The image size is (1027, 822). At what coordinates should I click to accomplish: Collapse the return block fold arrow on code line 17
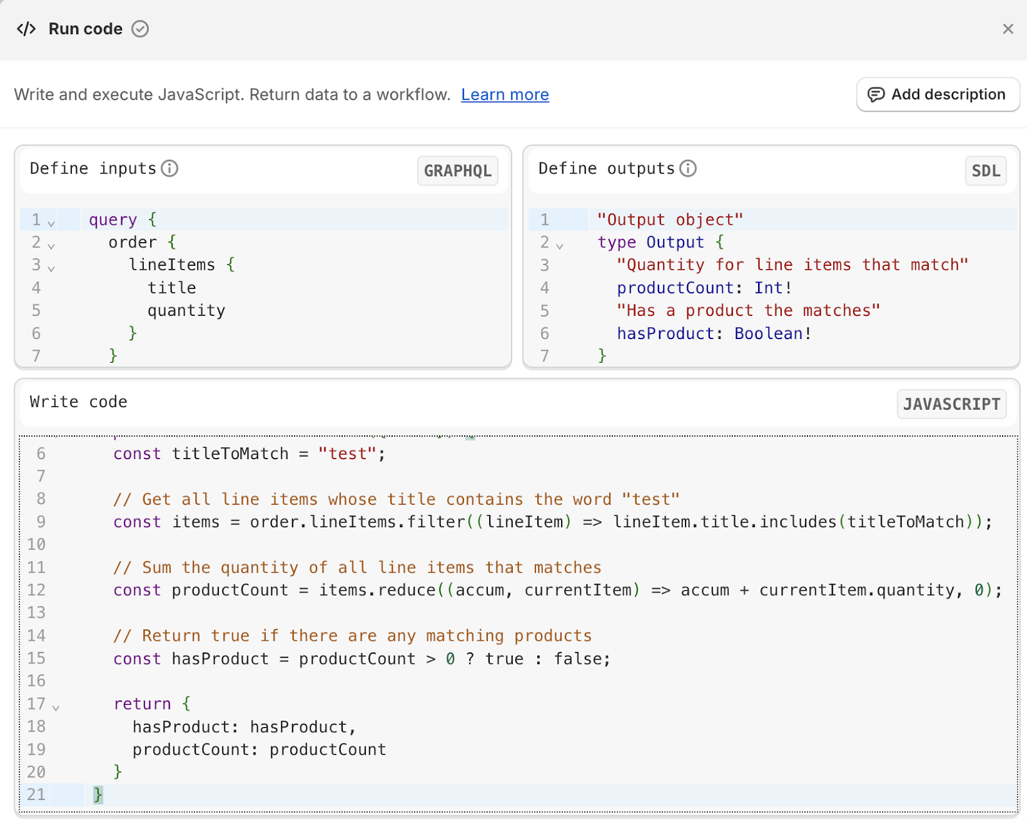tap(56, 708)
